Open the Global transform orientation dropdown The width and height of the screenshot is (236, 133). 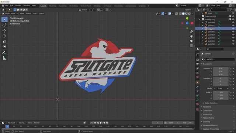(84, 10)
